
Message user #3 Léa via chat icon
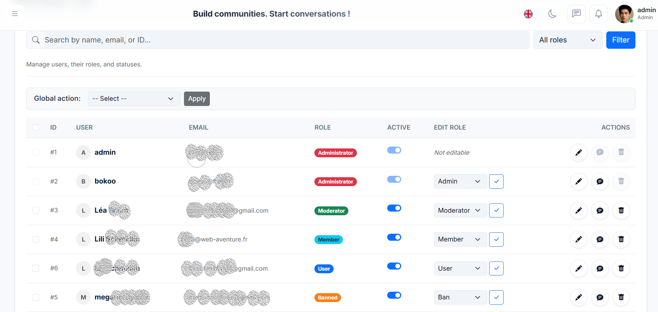(600, 210)
